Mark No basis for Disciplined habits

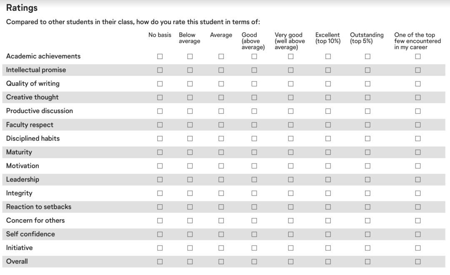point(160,139)
